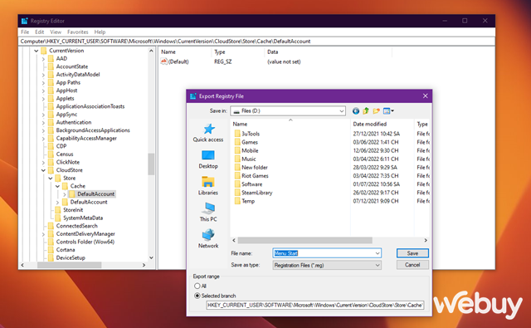
Task: Open the File name dropdown arrow
Action: coord(378,253)
